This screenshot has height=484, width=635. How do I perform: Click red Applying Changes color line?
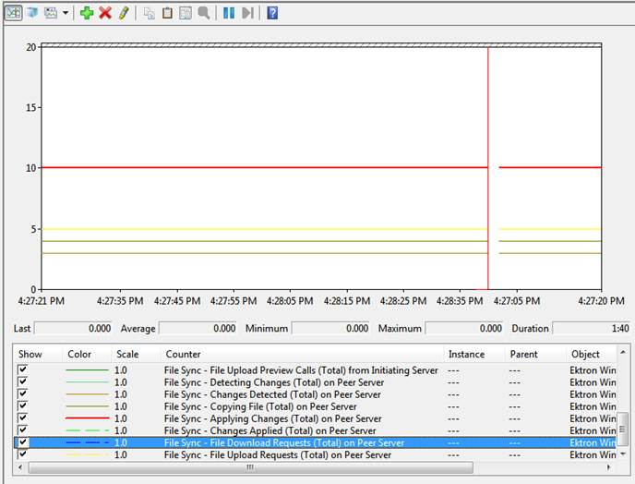87,417
